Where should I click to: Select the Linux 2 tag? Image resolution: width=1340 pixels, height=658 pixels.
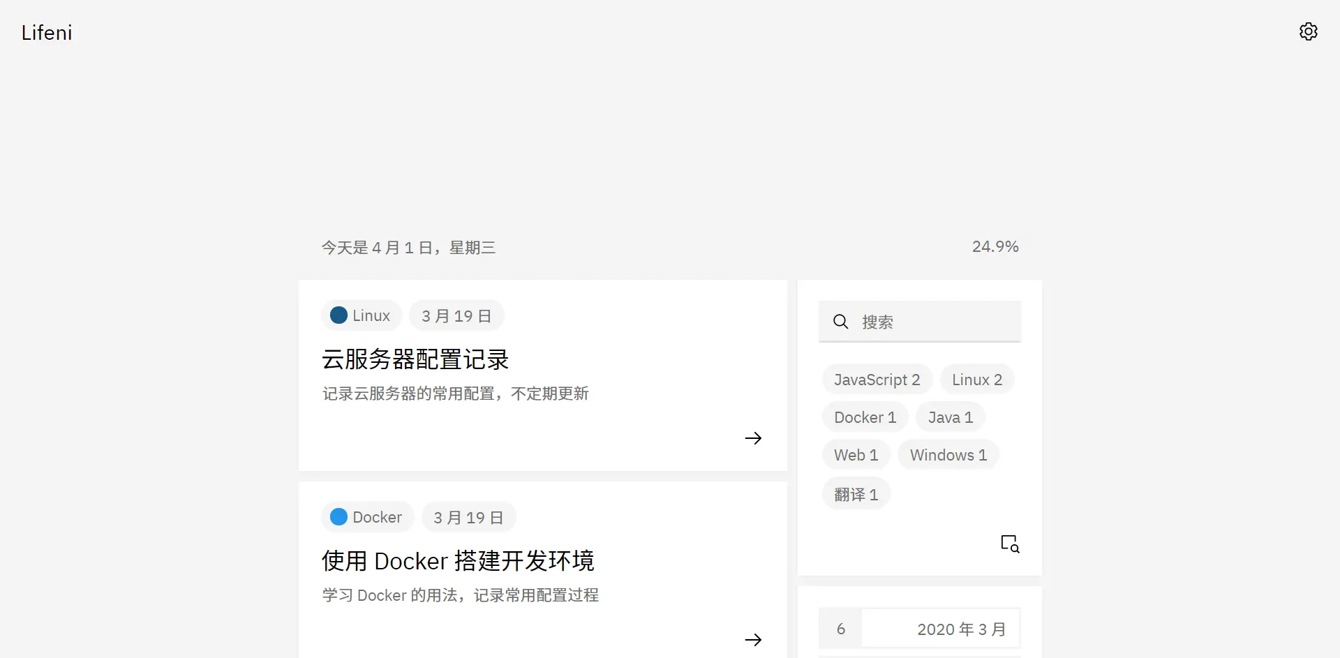[x=976, y=379]
